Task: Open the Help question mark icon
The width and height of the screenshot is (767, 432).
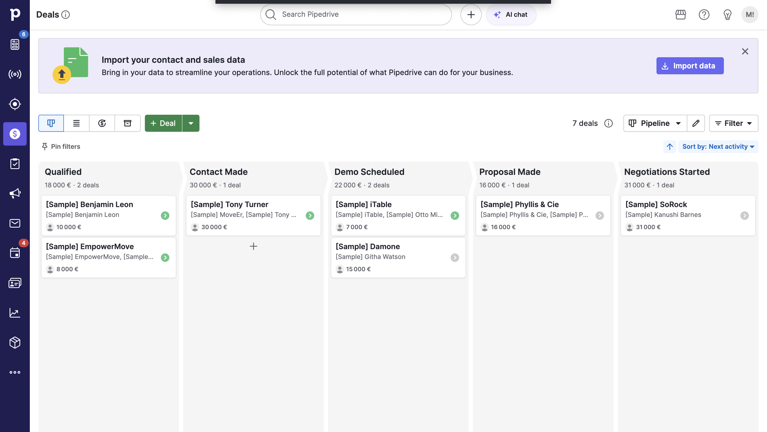Action: [x=704, y=15]
